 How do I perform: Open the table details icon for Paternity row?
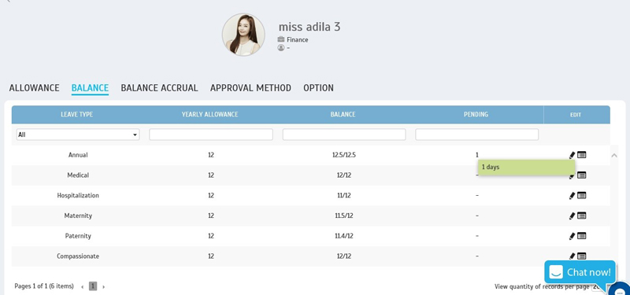coord(581,235)
